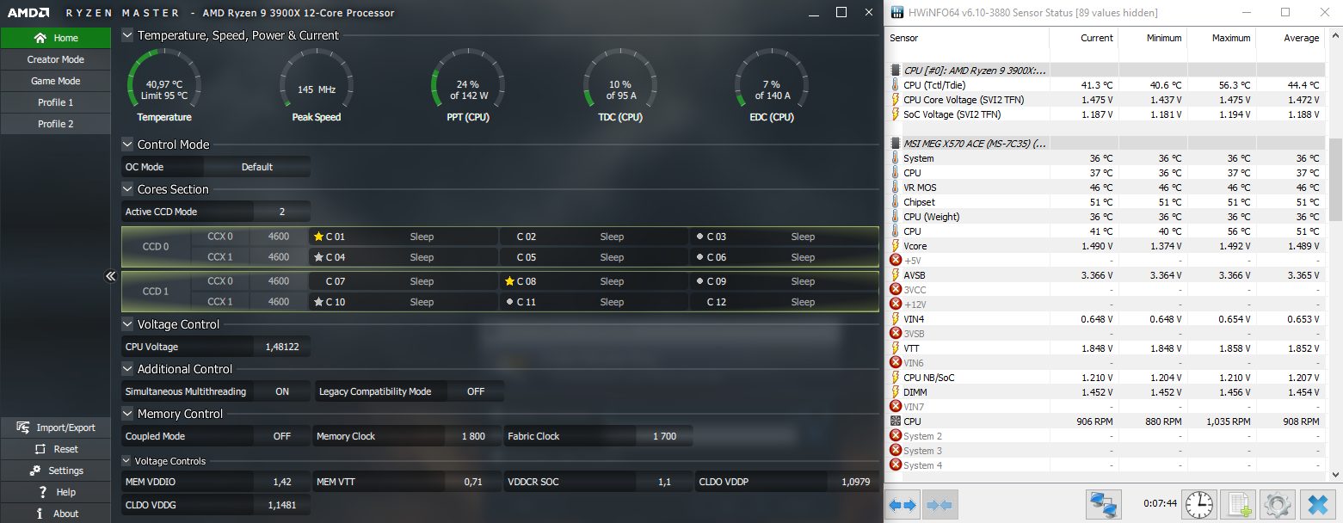The image size is (1343, 523).
Task: Open Import/Export in Ryzen Master
Action: (x=55, y=428)
